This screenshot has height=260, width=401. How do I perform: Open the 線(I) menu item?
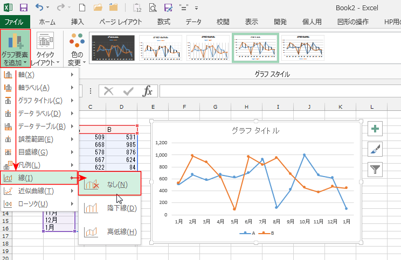(39, 178)
